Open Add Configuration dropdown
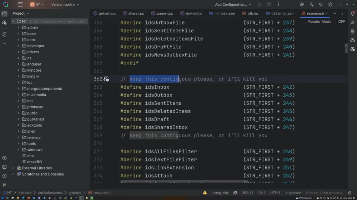 233,5
